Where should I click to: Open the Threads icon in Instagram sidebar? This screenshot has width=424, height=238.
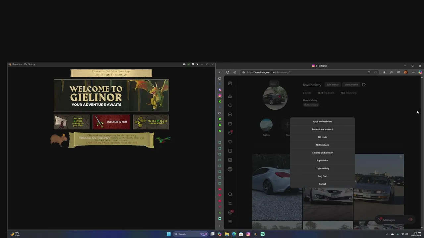point(230,212)
